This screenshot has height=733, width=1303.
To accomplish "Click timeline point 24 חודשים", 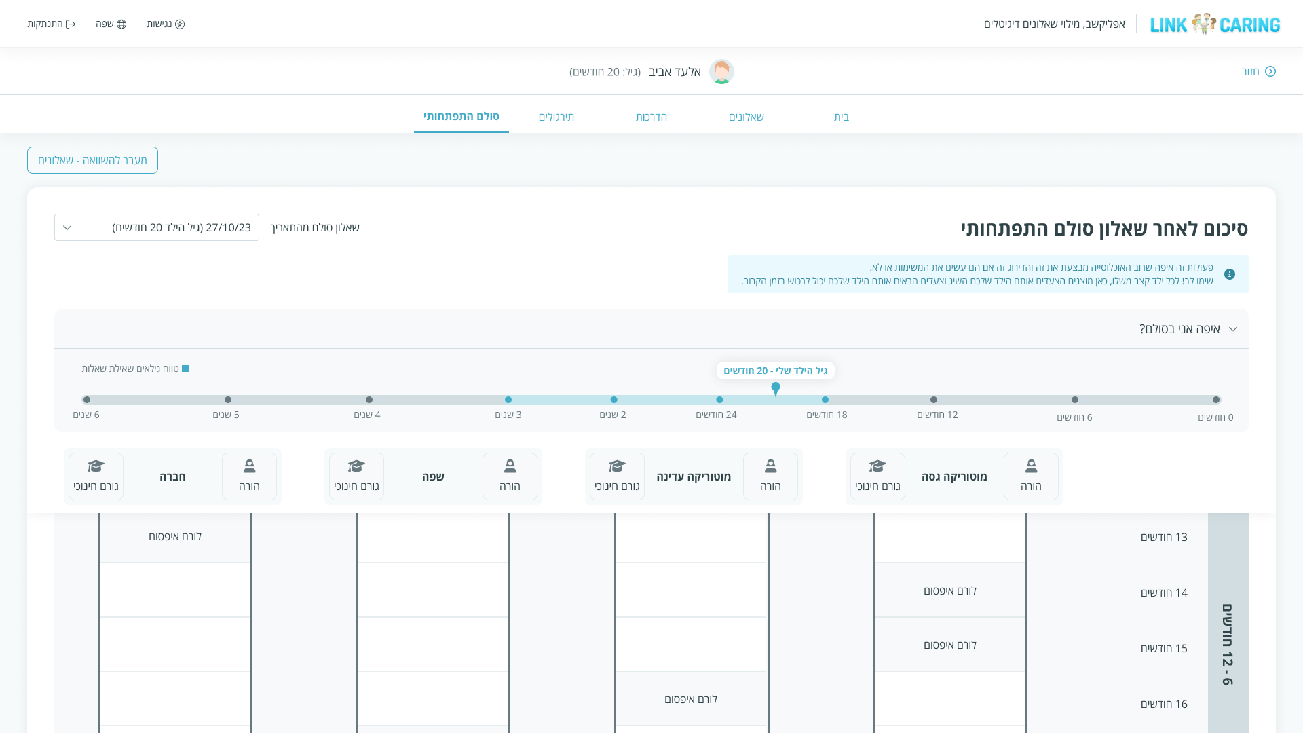I will (719, 400).
